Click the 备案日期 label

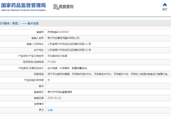39,98
